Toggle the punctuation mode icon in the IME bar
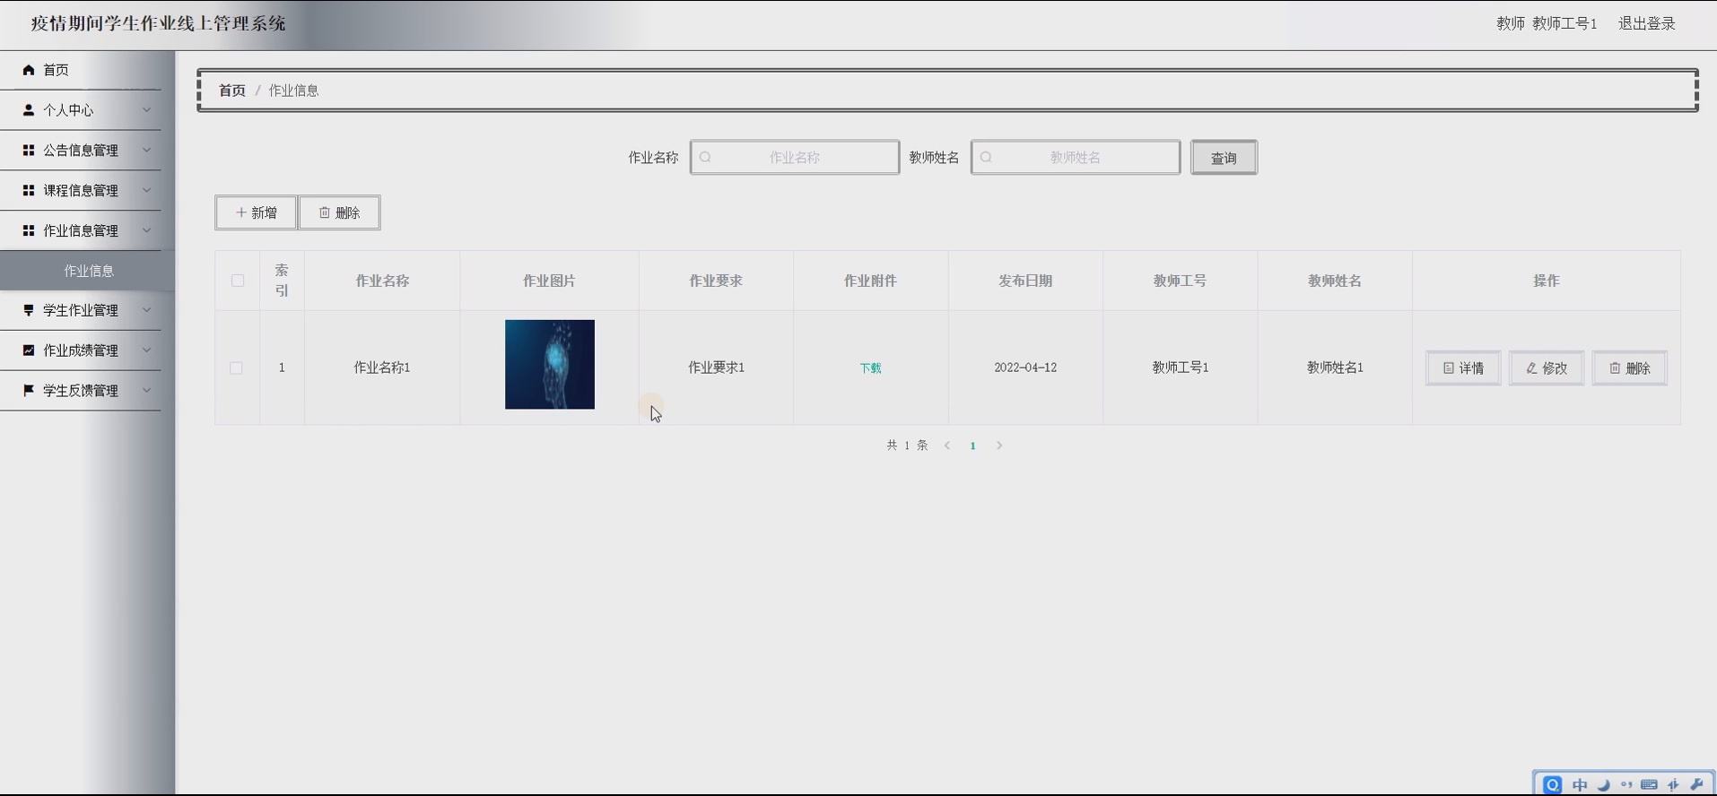 1626,784
